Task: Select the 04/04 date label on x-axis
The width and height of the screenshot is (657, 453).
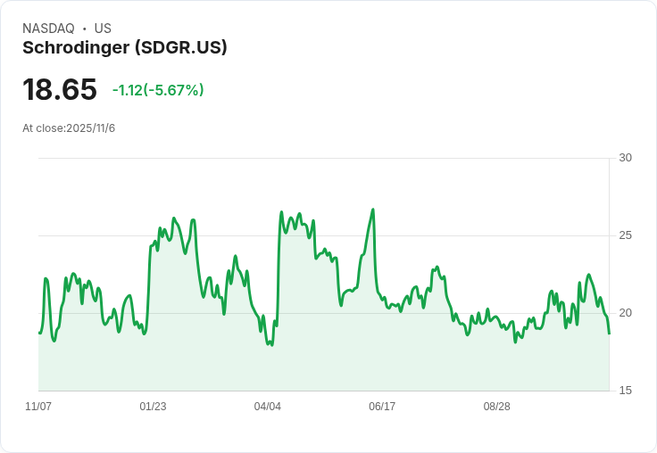Action: pyautogui.click(x=267, y=406)
